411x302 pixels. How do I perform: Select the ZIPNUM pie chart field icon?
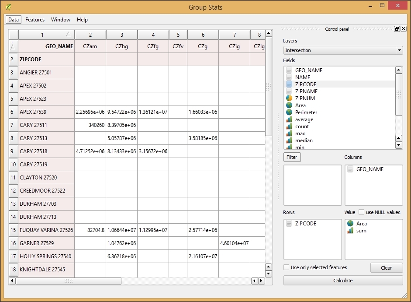tap(289, 98)
